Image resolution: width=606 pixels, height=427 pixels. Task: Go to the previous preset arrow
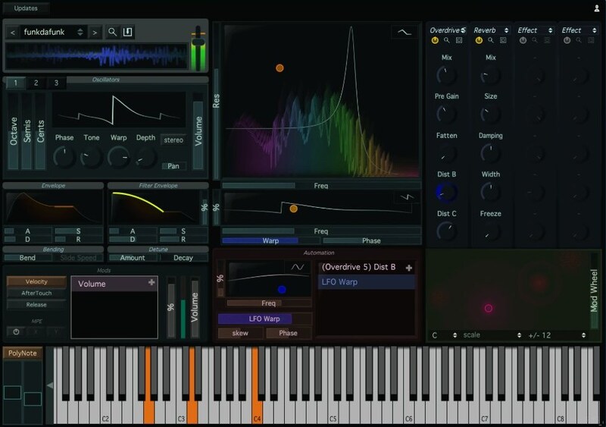point(13,33)
